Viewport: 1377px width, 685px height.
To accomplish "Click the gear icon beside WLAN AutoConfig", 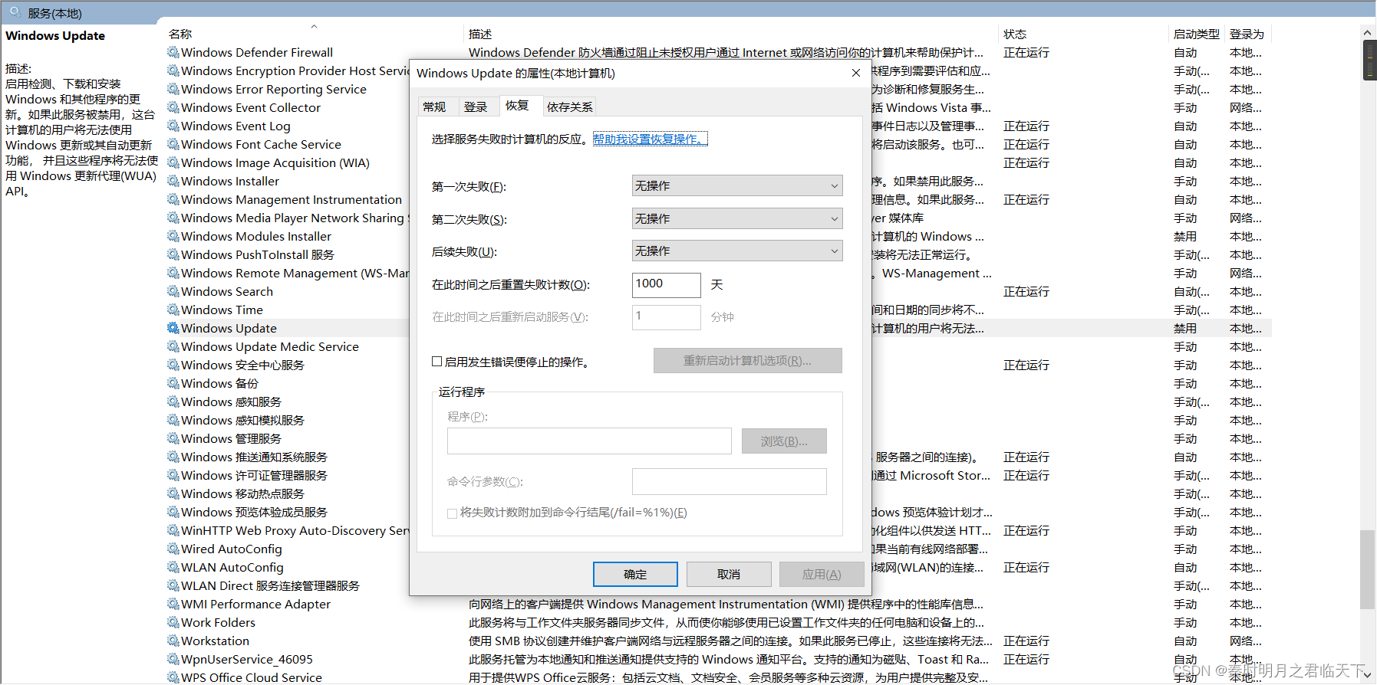I will click(173, 567).
